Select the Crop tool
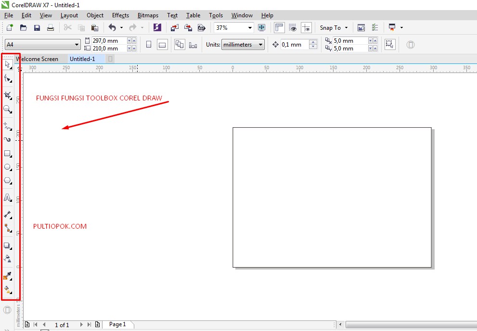 [x=8, y=95]
